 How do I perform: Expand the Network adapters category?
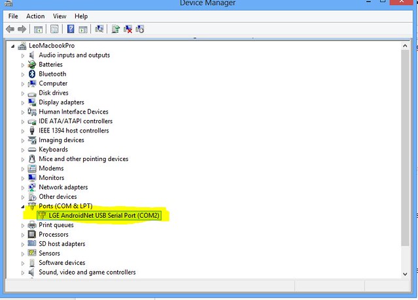(23, 187)
